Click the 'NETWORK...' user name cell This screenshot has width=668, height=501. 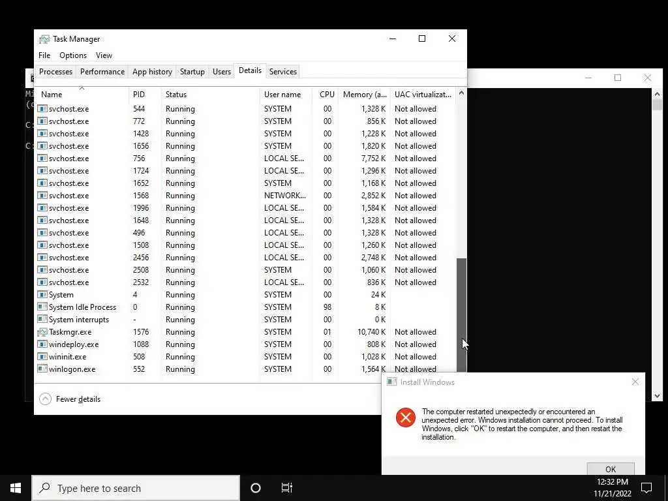point(285,196)
